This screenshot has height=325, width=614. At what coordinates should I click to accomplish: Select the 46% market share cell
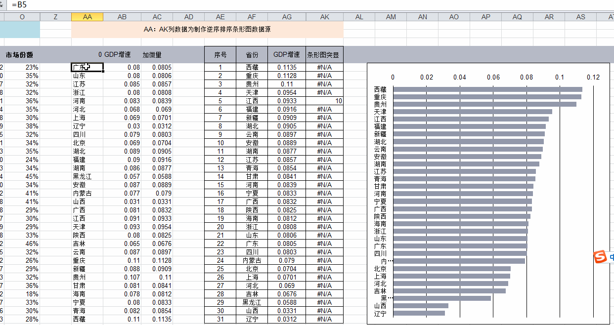(x=22, y=244)
